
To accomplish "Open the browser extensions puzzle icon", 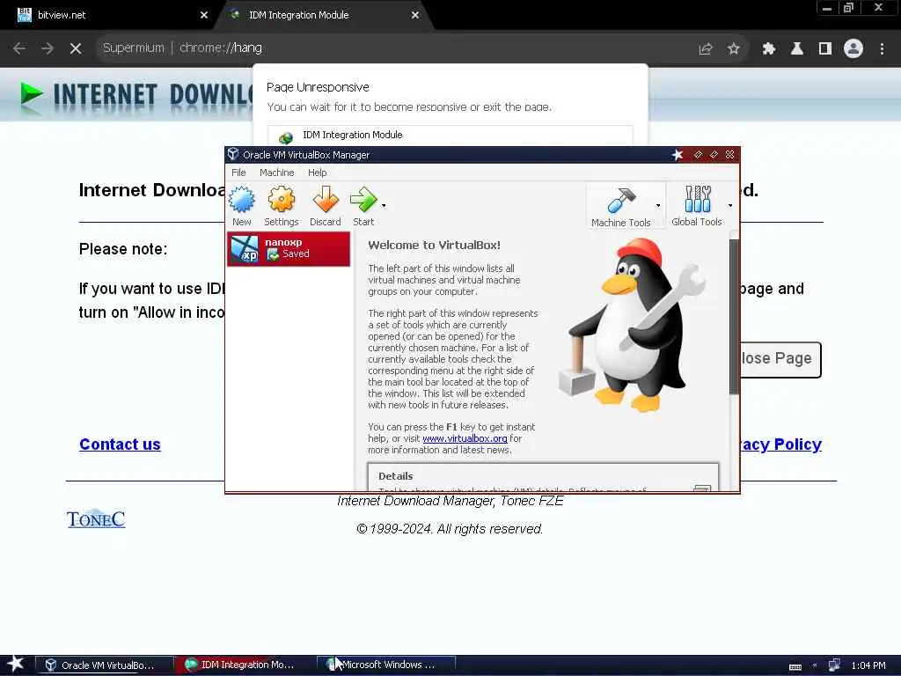I will tap(768, 49).
